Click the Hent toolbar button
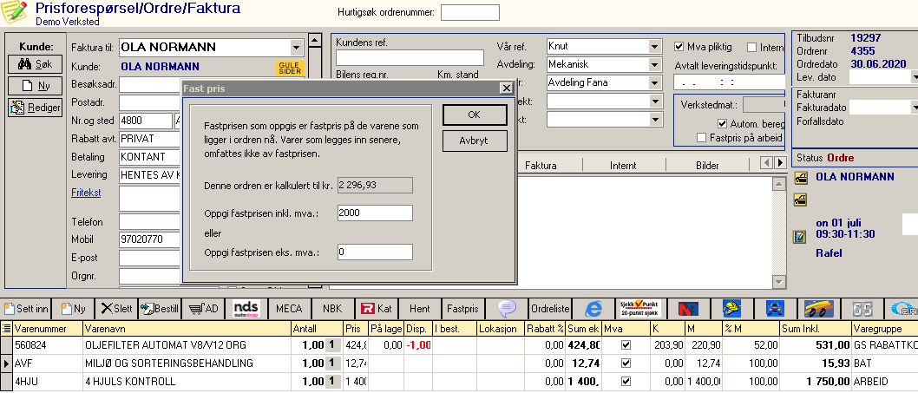This screenshot has height=393, width=918. point(419,309)
